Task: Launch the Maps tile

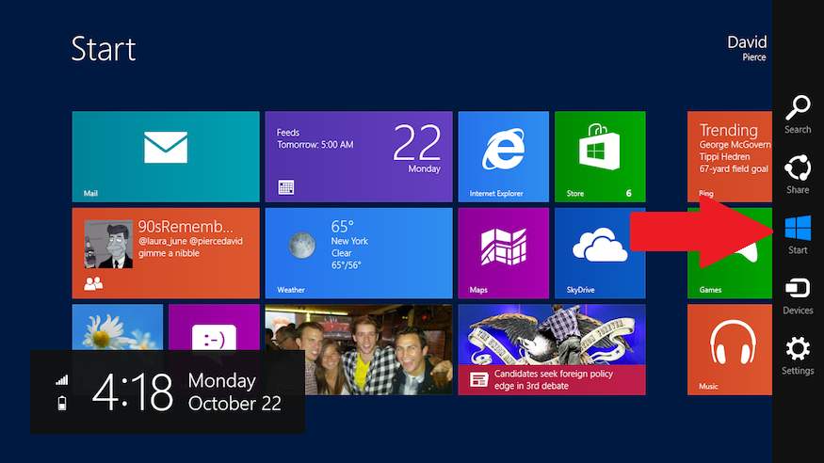Action: click(504, 253)
